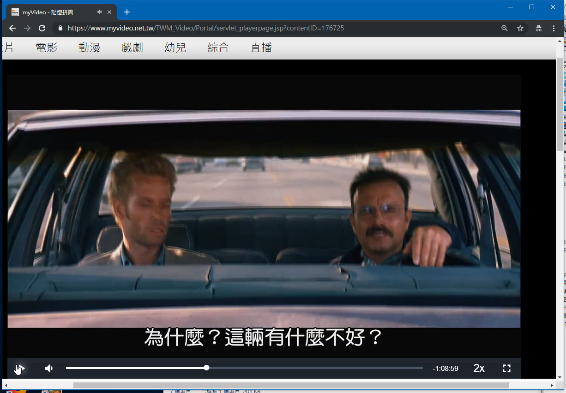Bookmark this page with the star
Screen dimensions: 566x393
point(520,28)
